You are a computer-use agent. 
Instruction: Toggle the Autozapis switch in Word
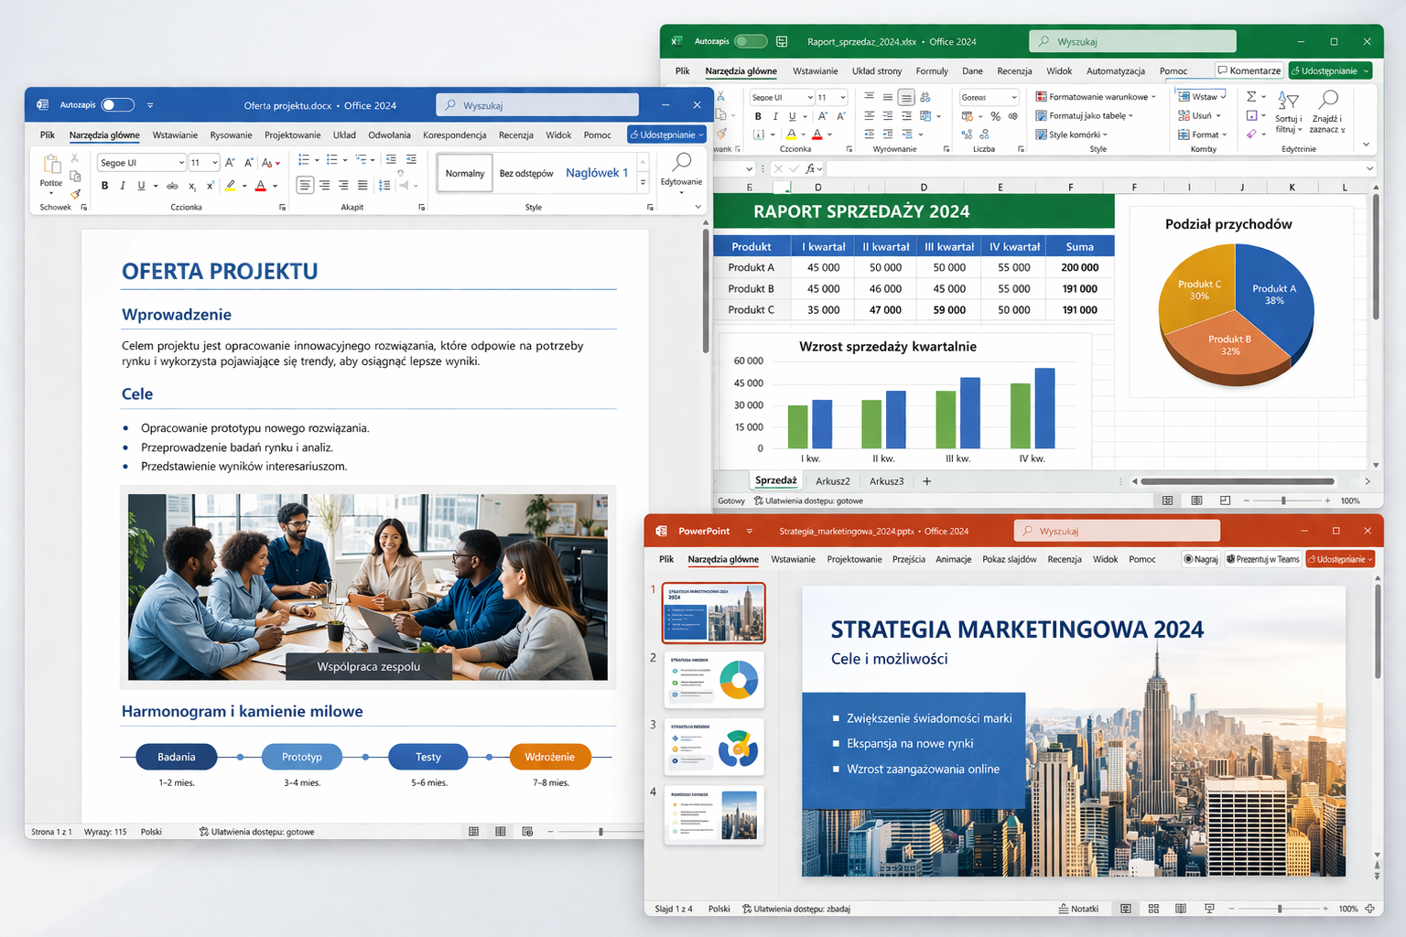pos(118,105)
